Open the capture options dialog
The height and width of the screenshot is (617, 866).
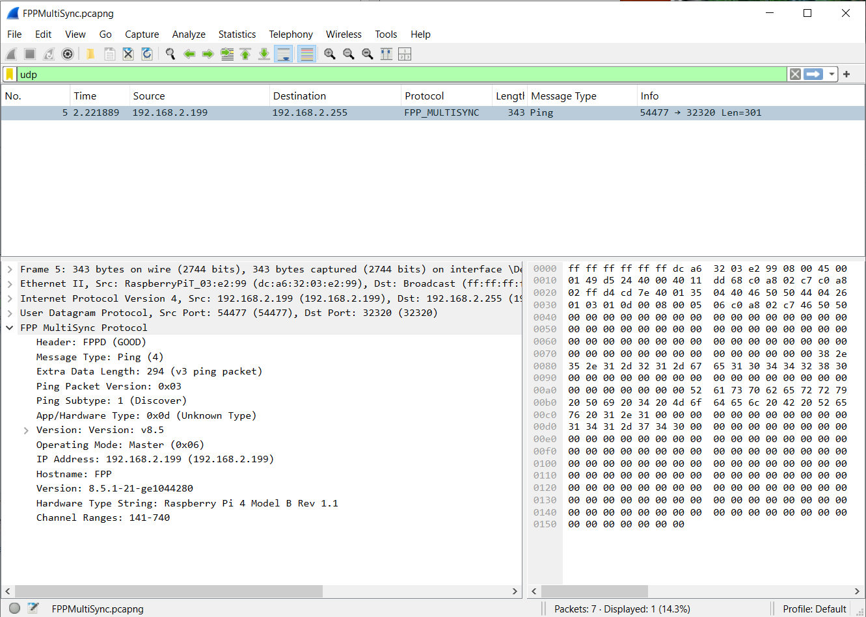point(68,53)
